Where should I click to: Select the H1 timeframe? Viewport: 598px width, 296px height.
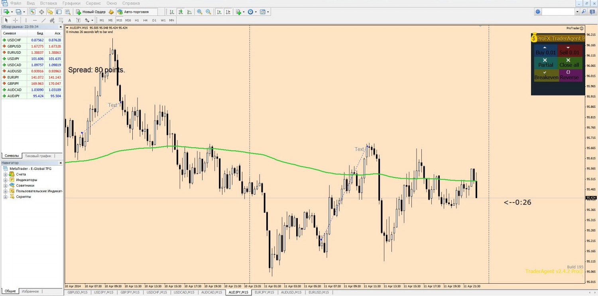(x=137, y=20)
